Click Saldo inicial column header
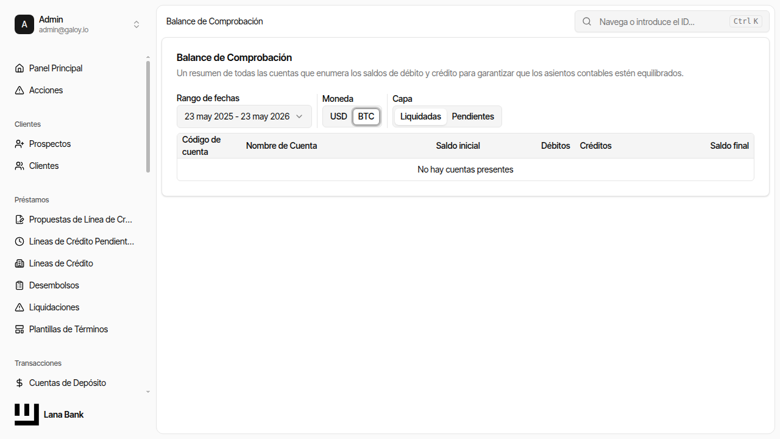 (458, 146)
